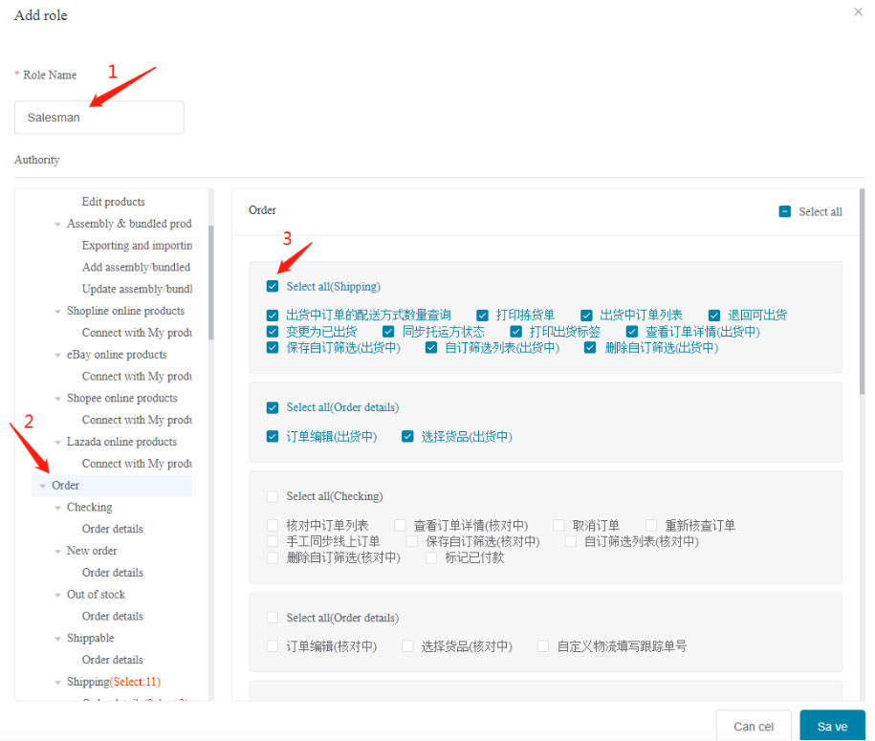Uncheck 出货中订单的配送方式数量查询 checkbox

273,316
